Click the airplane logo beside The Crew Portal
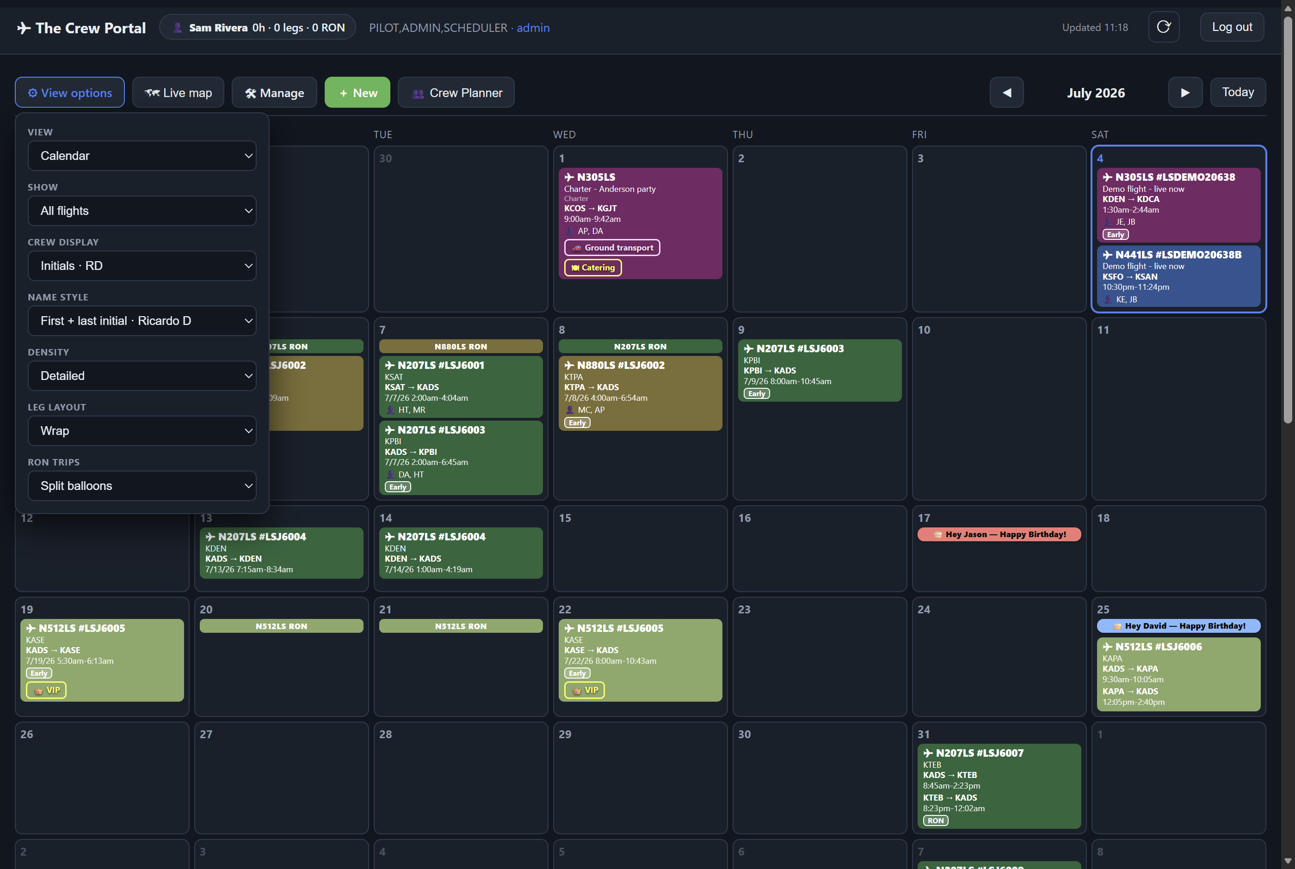 click(24, 28)
